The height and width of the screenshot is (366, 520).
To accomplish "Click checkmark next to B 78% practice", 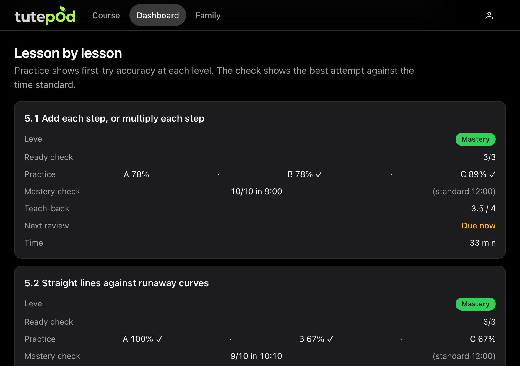I will (x=318, y=174).
